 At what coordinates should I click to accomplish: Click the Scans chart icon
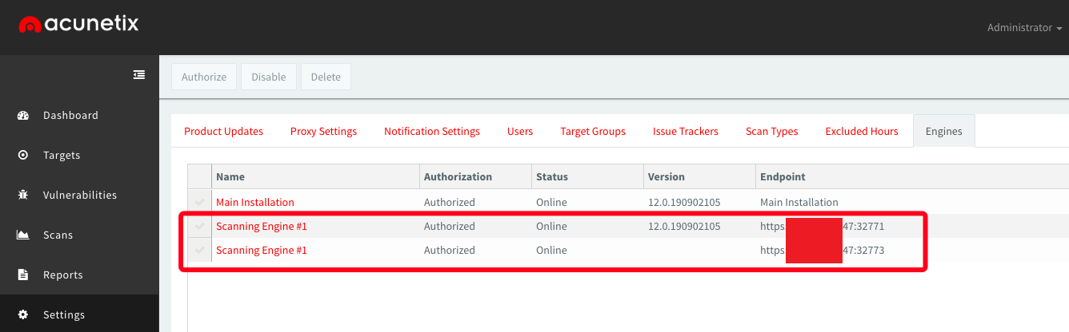click(x=23, y=235)
